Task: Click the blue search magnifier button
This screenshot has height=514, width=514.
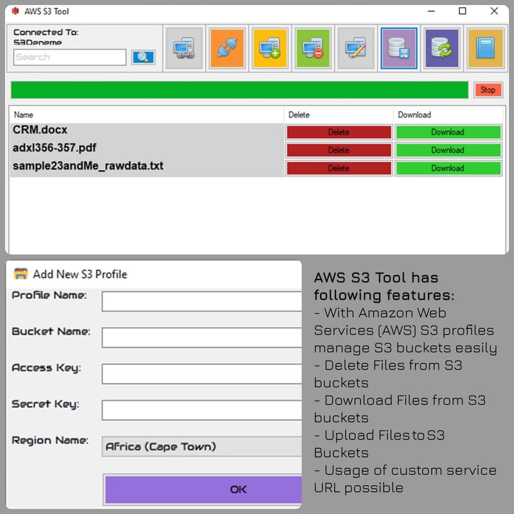Action: (x=143, y=57)
